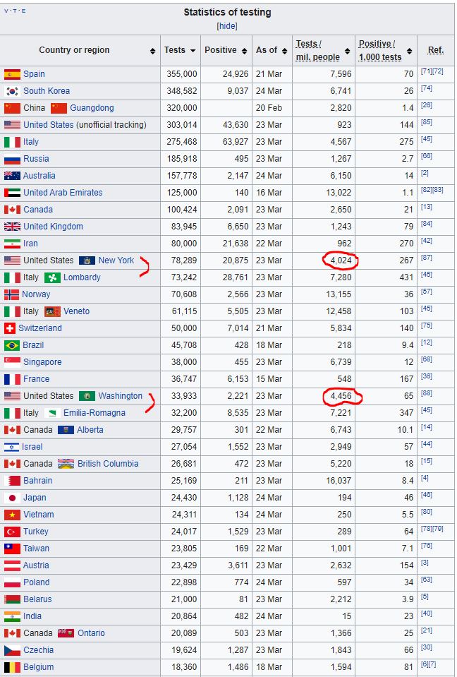Click the Switzerland flag icon
This screenshot has width=457, height=677.
(x=9, y=328)
